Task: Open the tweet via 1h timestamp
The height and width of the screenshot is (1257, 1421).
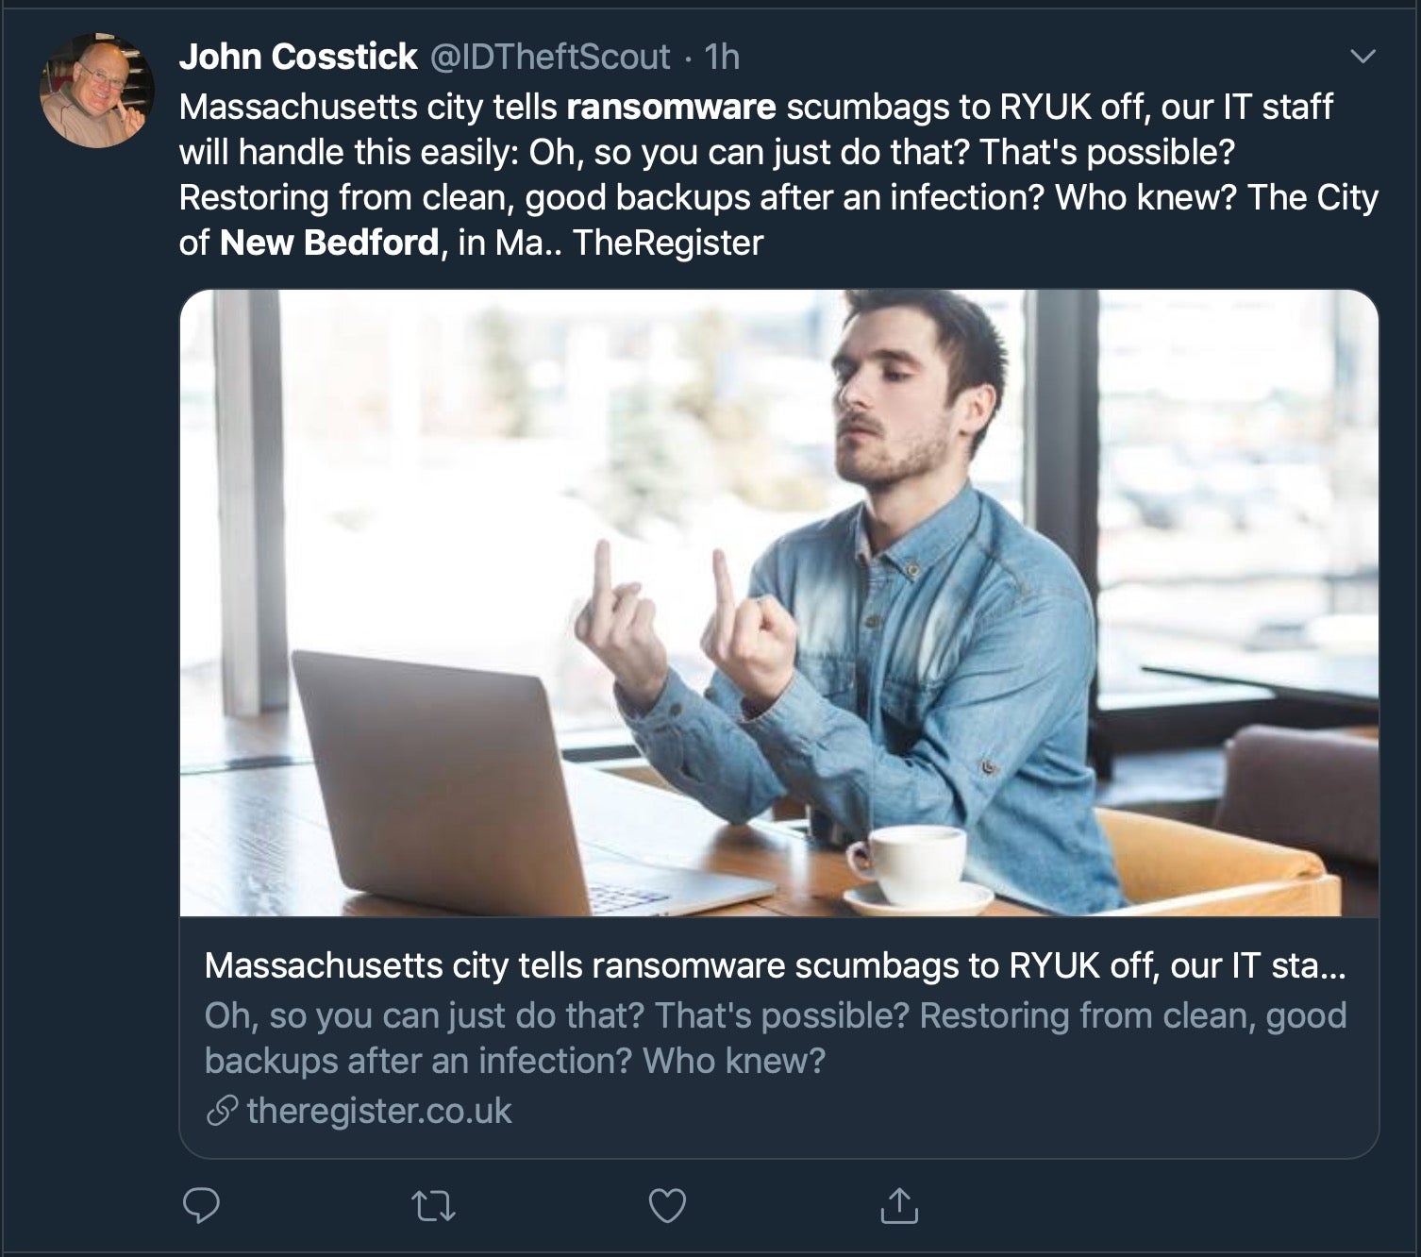Action: [722, 57]
